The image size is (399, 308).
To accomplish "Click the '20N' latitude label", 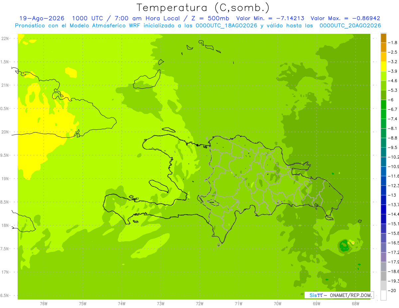I will 6,132.
